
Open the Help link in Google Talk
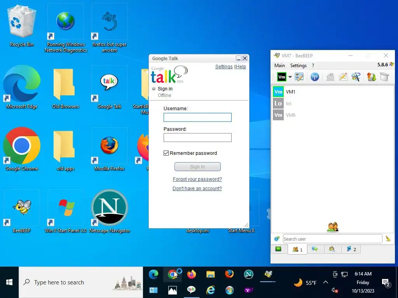click(241, 67)
